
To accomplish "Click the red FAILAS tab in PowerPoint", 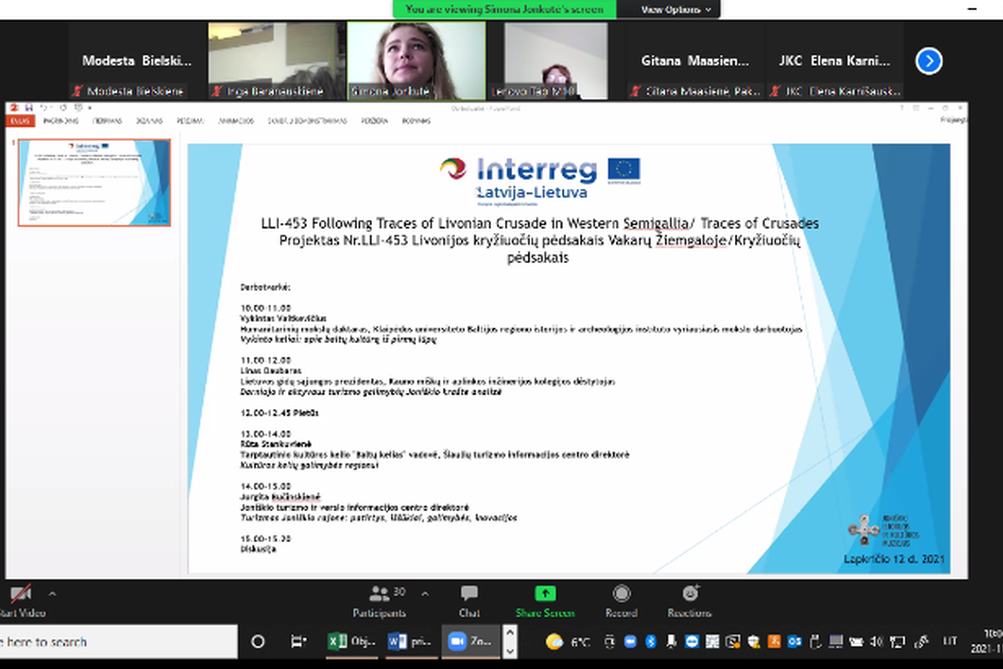I will click(20, 121).
